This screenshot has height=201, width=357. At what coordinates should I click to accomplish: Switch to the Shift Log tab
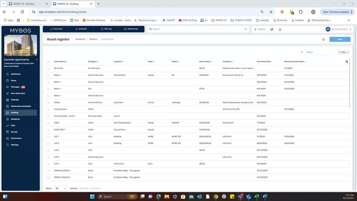coord(106,29)
